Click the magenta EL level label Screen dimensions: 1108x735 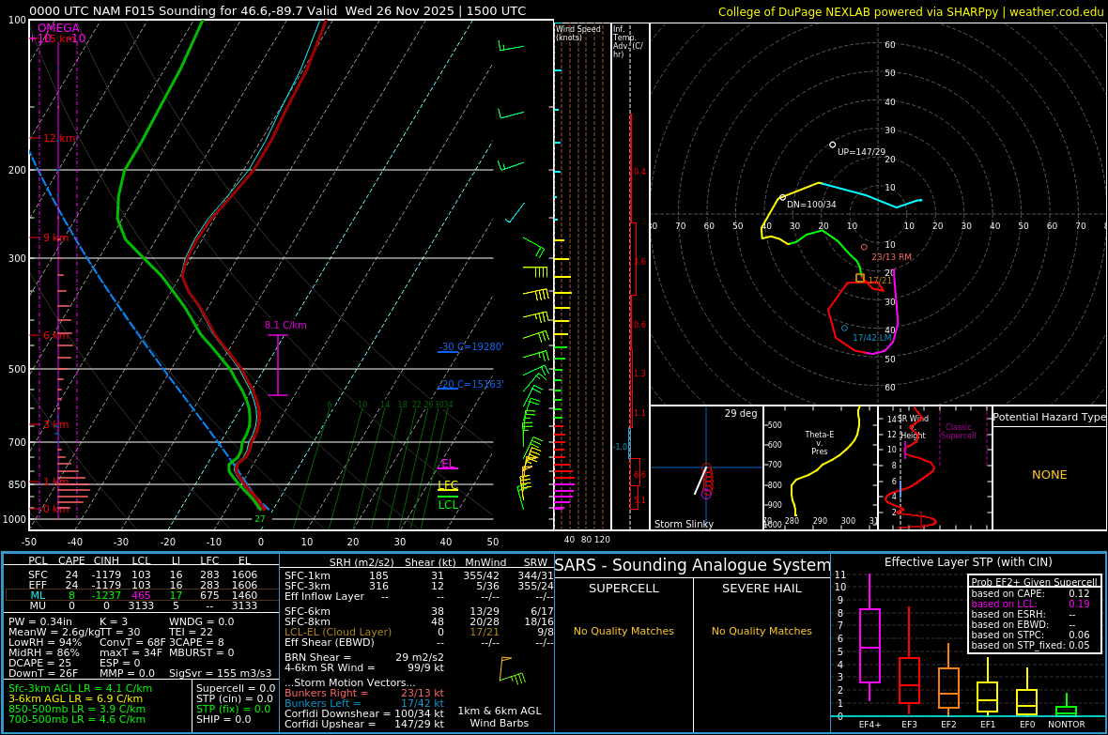pos(447,464)
